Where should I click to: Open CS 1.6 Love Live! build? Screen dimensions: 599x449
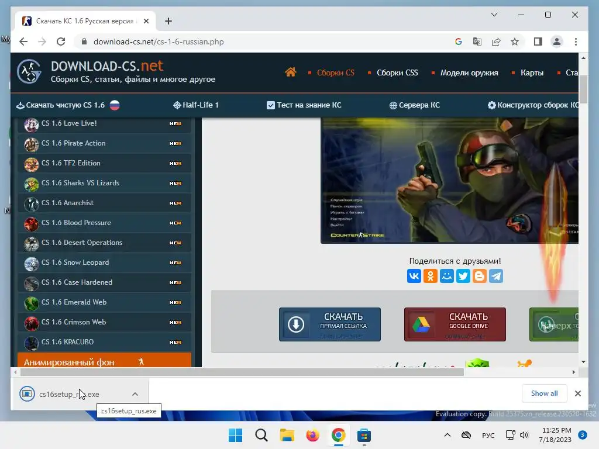click(104, 123)
